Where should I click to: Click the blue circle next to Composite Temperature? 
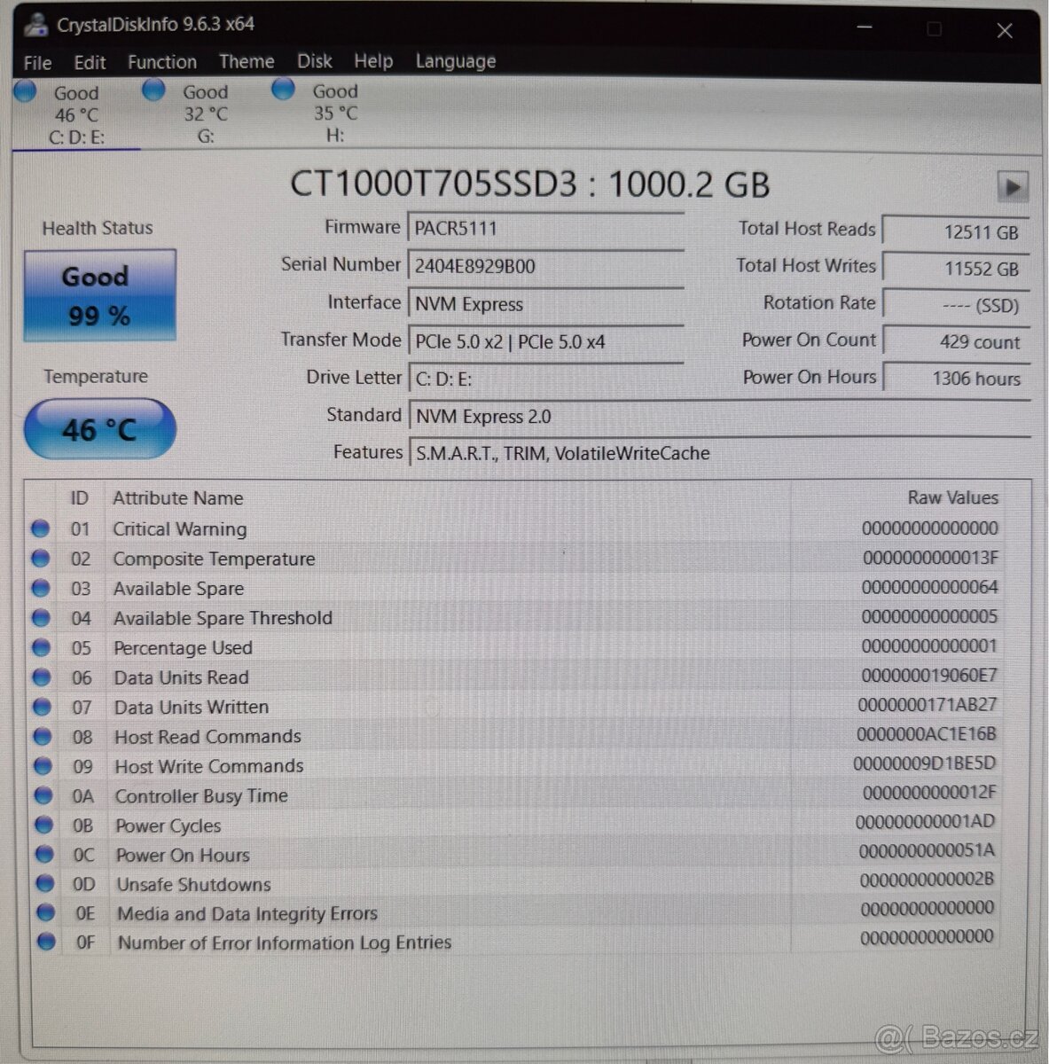tap(41, 558)
